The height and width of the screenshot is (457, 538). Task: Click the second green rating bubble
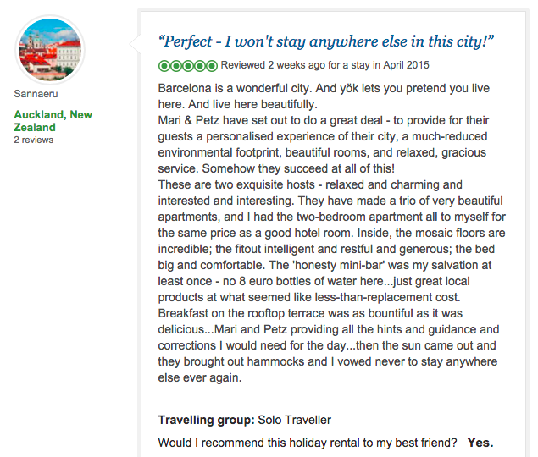coord(176,65)
